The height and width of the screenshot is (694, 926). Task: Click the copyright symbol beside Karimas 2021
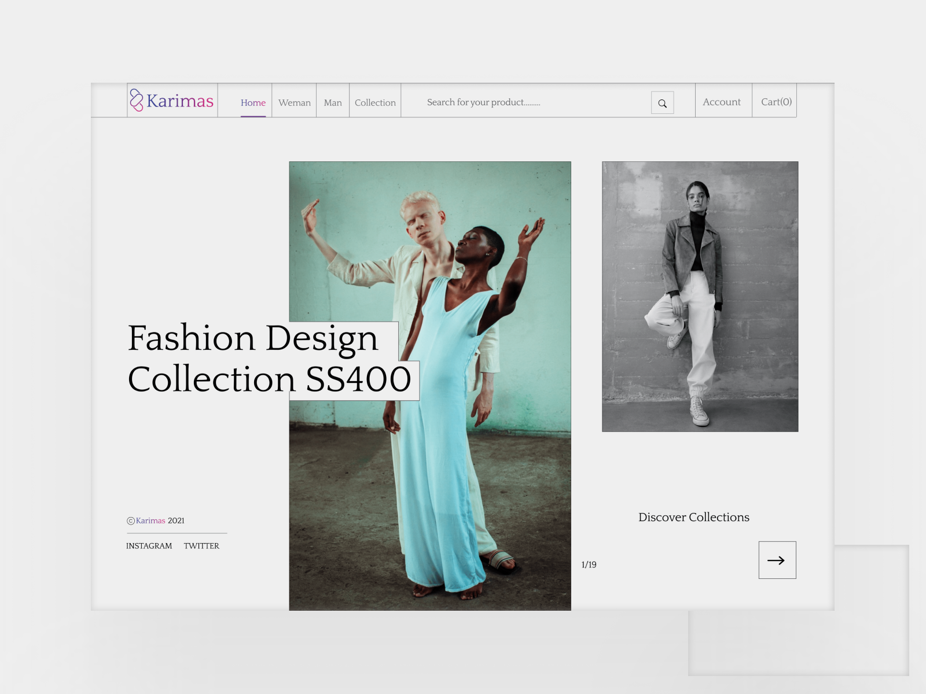[130, 520]
